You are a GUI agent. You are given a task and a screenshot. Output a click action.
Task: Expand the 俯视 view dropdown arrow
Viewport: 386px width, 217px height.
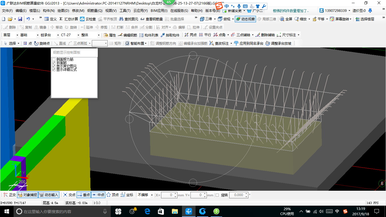click(x=233, y=19)
